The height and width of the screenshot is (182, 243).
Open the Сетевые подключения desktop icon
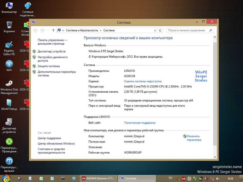pos(28,9)
